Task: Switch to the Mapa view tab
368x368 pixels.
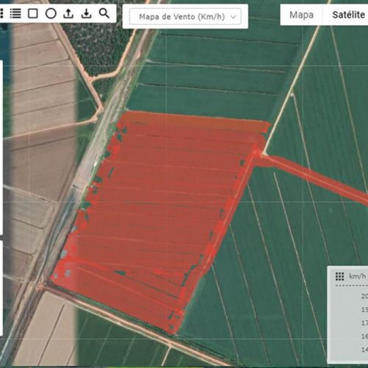Action: 301,15
